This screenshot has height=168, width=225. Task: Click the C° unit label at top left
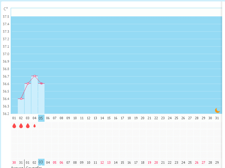pyautogui.click(x=6, y=9)
